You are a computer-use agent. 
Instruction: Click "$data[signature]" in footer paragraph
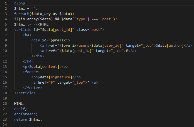click(55, 77)
